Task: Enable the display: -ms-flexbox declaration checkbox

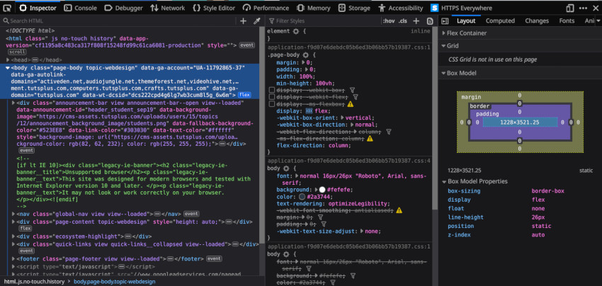Action: pyautogui.click(x=272, y=104)
